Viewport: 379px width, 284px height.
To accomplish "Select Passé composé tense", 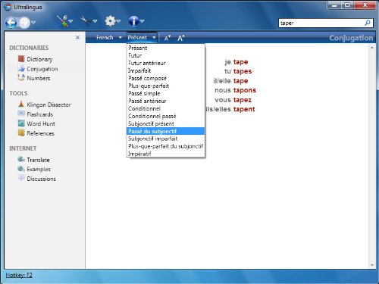I will [165, 78].
